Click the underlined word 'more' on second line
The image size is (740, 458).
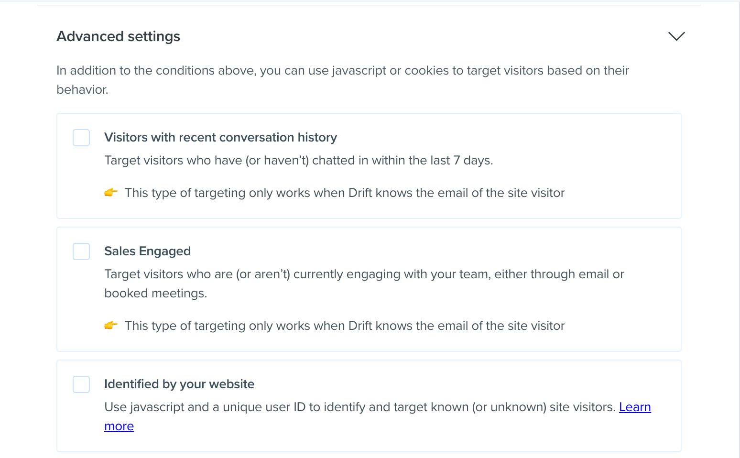point(119,426)
